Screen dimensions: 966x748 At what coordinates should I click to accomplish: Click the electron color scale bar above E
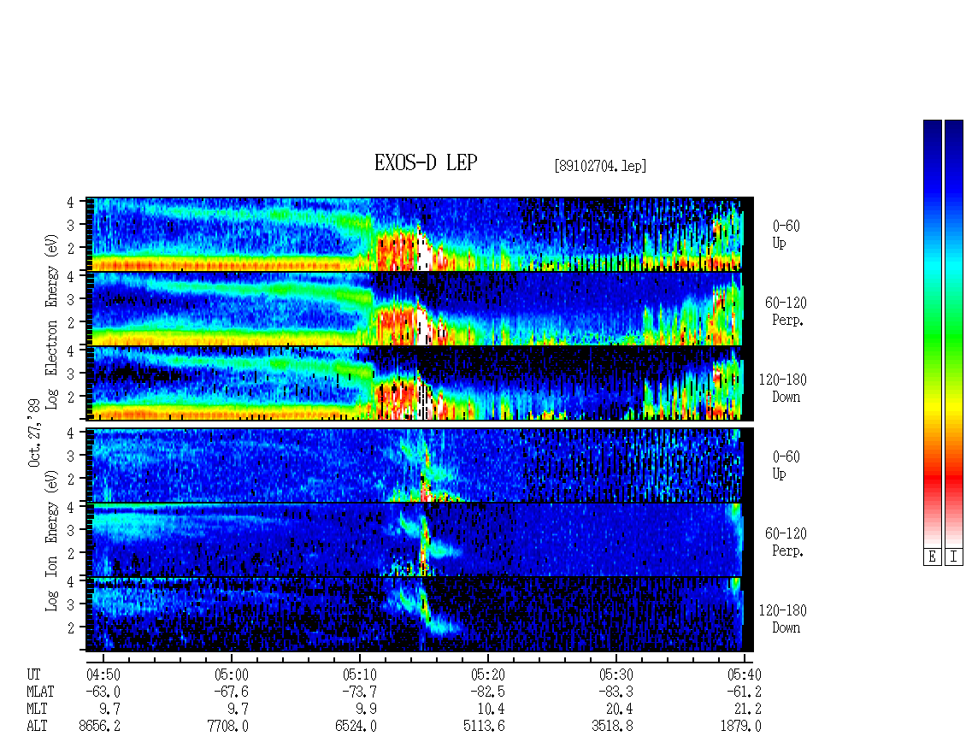933,333
